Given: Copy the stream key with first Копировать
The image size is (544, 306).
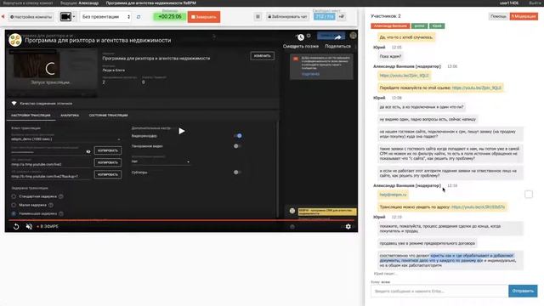Looking at the screenshot, I should [x=108, y=150].
